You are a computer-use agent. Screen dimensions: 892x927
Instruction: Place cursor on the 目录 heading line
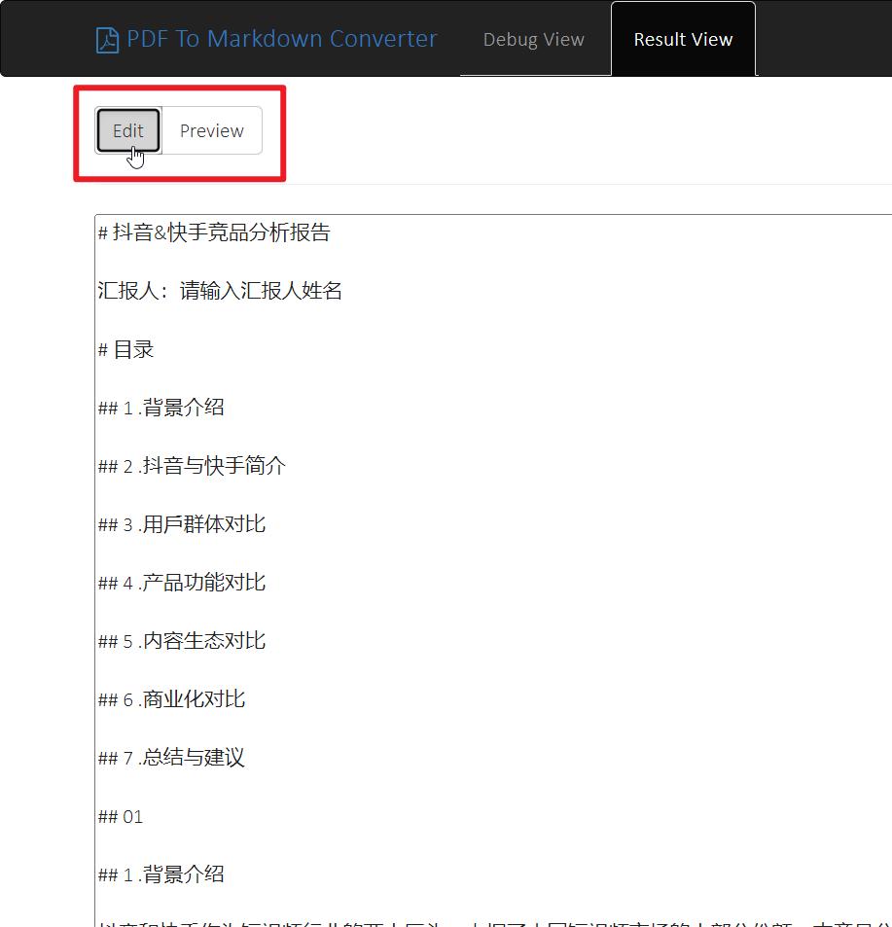click(125, 348)
